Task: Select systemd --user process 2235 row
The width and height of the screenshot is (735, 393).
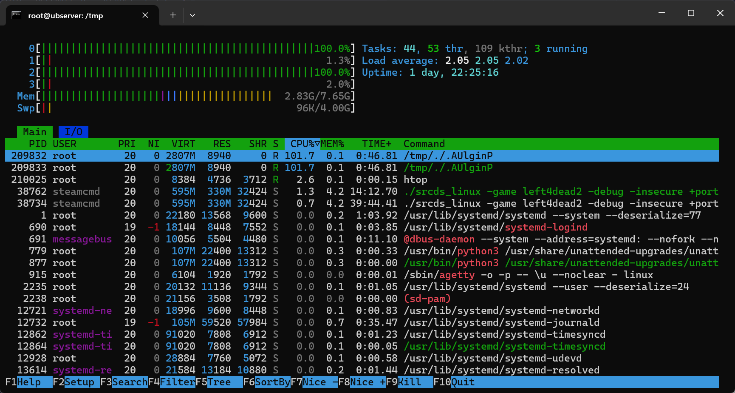Action: 362,287
